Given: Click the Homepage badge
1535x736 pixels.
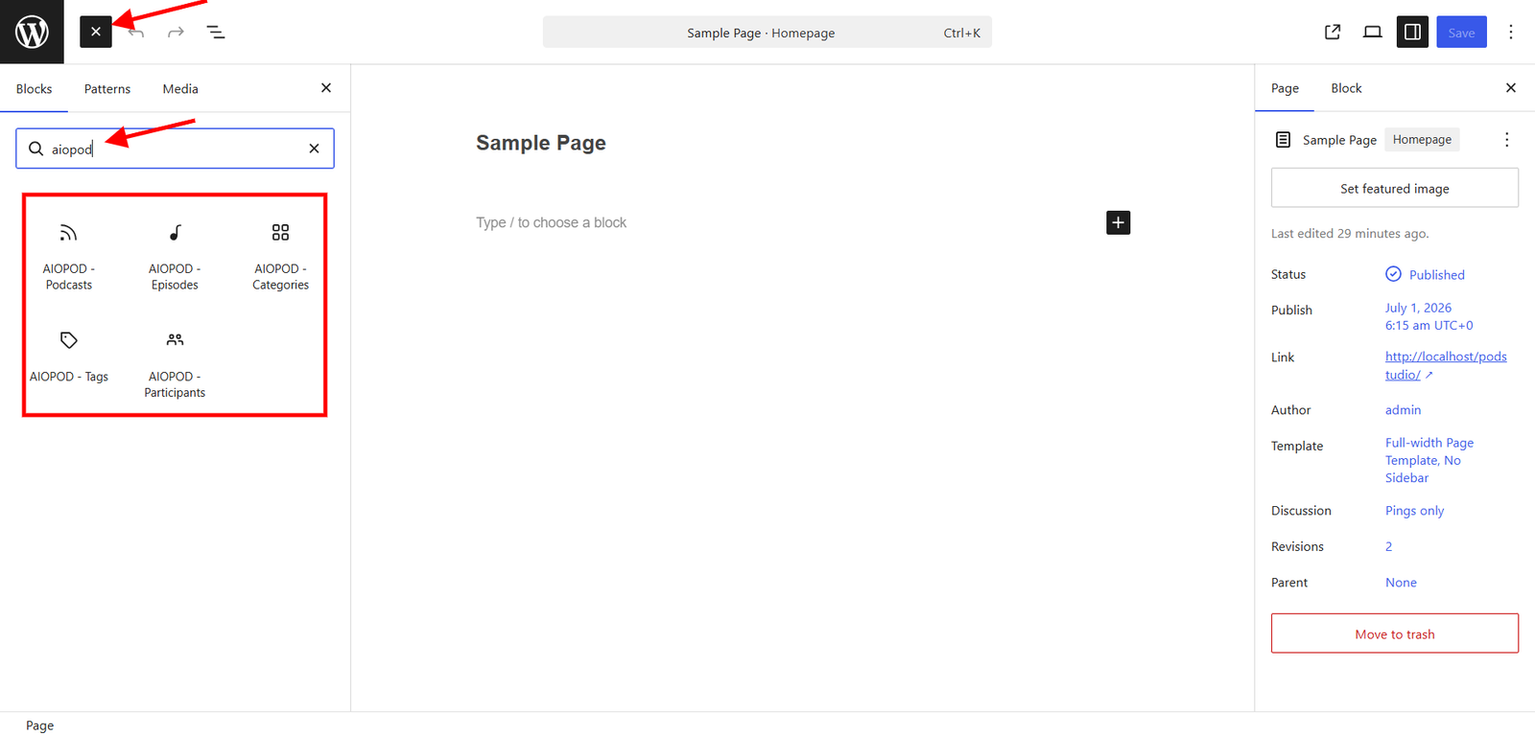Looking at the screenshot, I should (x=1422, y=140).
